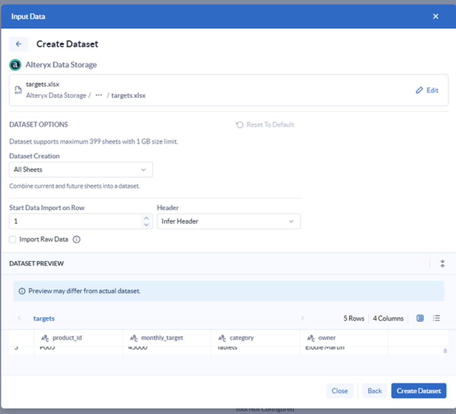
Task: Decrease the start row with down stepper
Action: pos(146,225)
